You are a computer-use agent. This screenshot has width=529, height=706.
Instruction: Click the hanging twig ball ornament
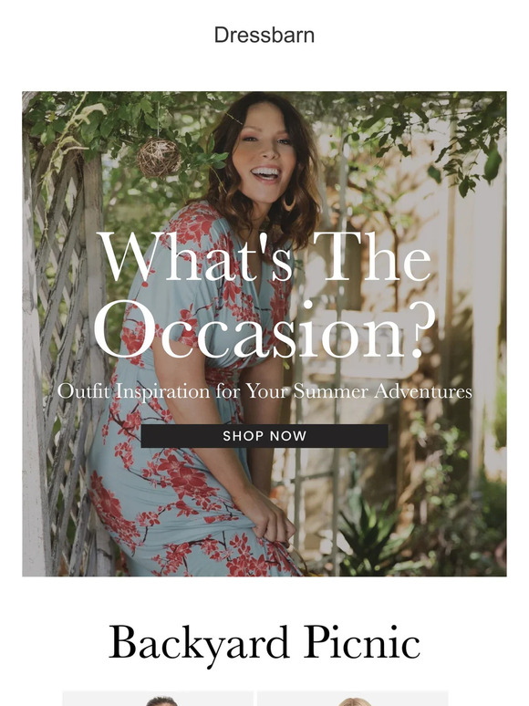click(x=159, y=158)
